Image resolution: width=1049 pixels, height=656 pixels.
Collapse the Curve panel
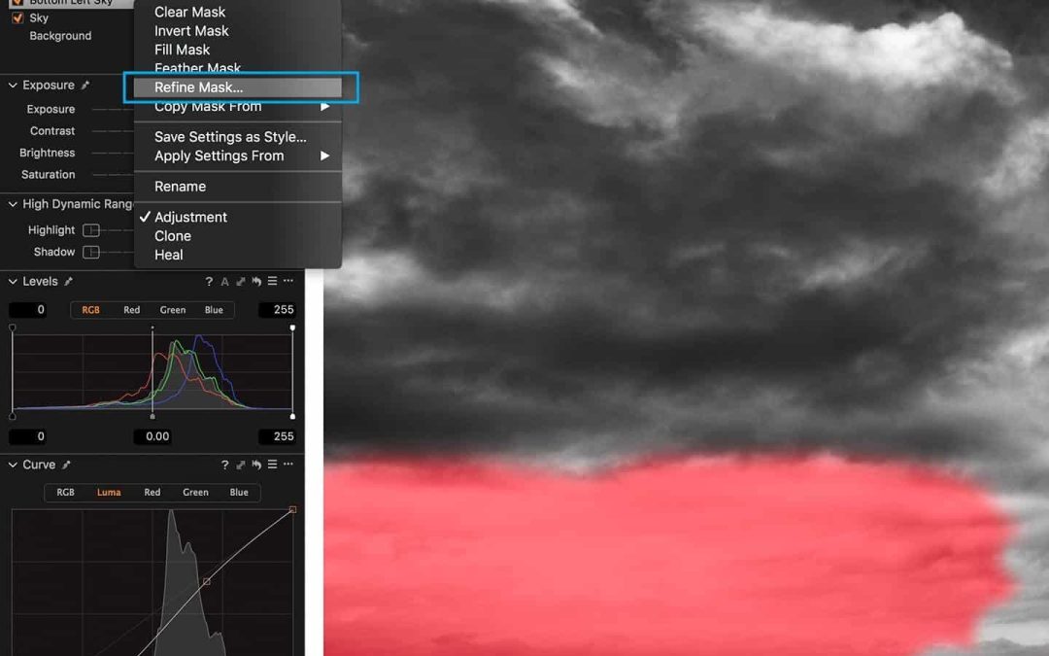tap(13, 466)
